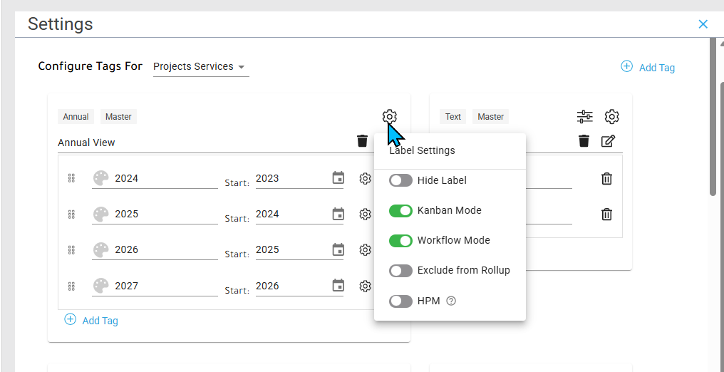
Task: Close the Settings dialog
Action: (x=703, y=24)
